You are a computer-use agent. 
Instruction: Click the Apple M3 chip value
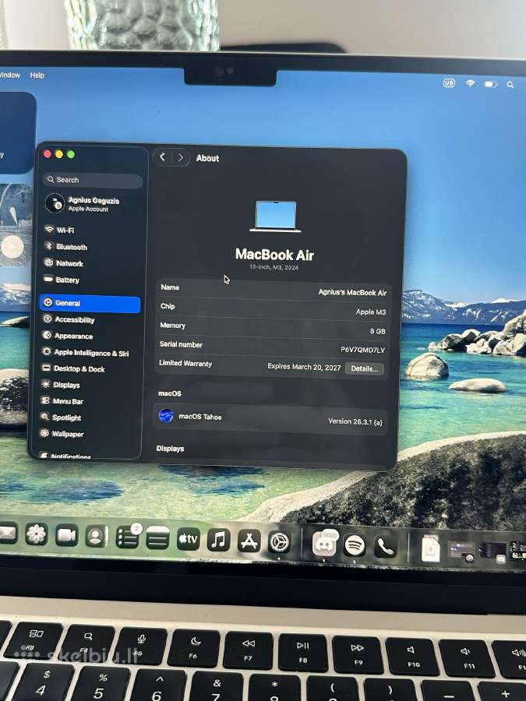pyautogui.click(x=371, y=312)
